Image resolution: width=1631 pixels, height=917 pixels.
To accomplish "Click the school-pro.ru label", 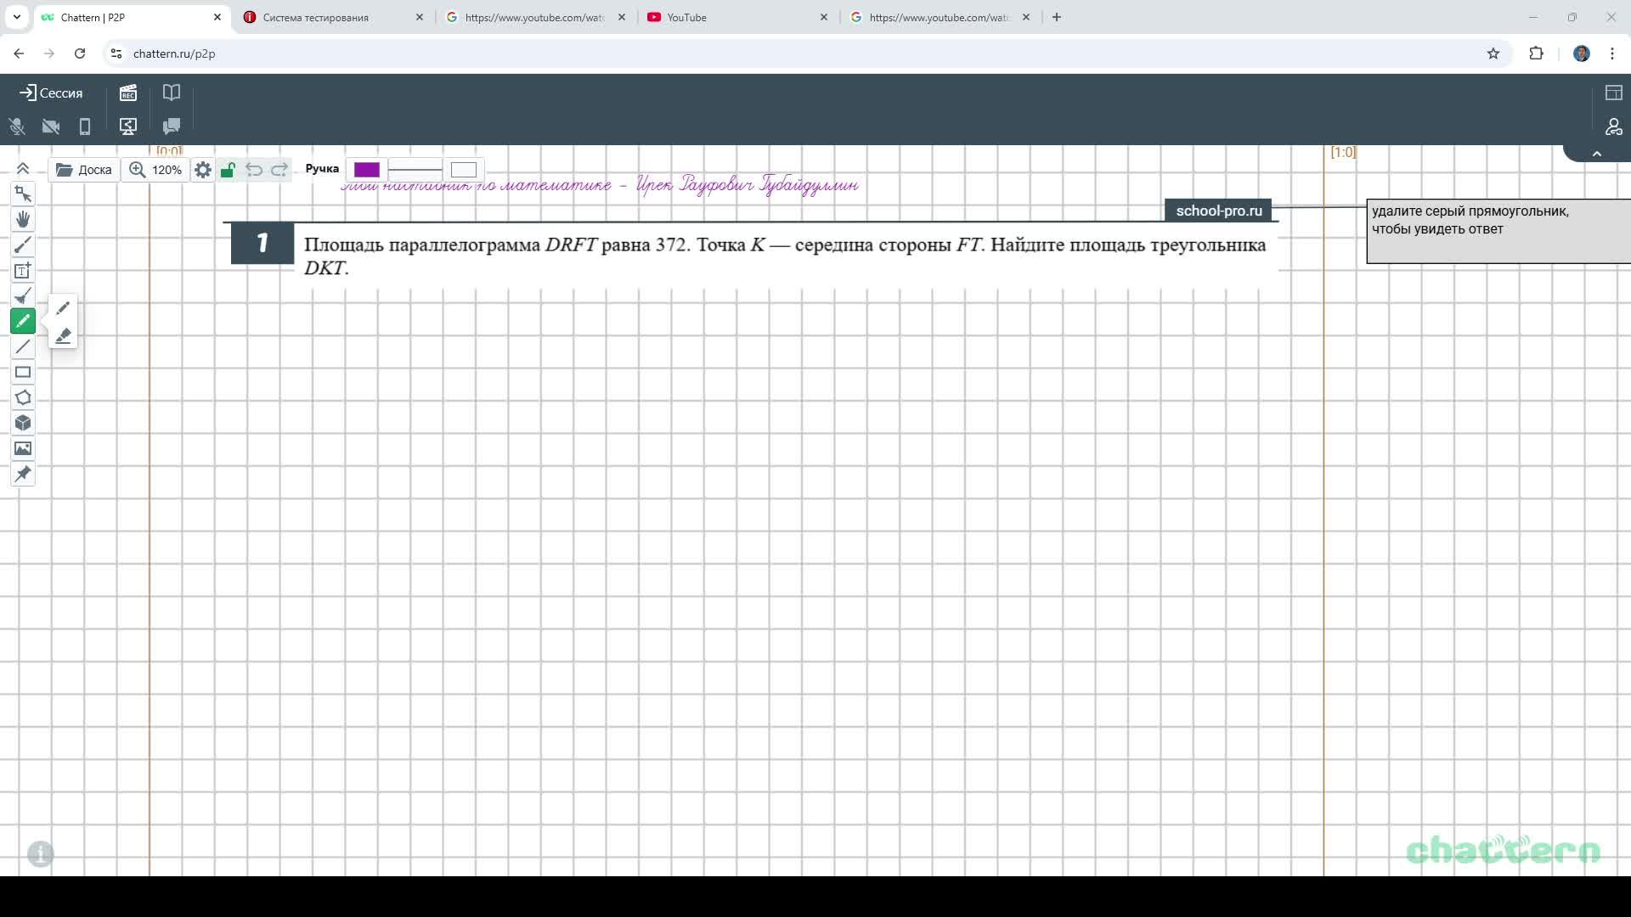I will [1219, 211].
